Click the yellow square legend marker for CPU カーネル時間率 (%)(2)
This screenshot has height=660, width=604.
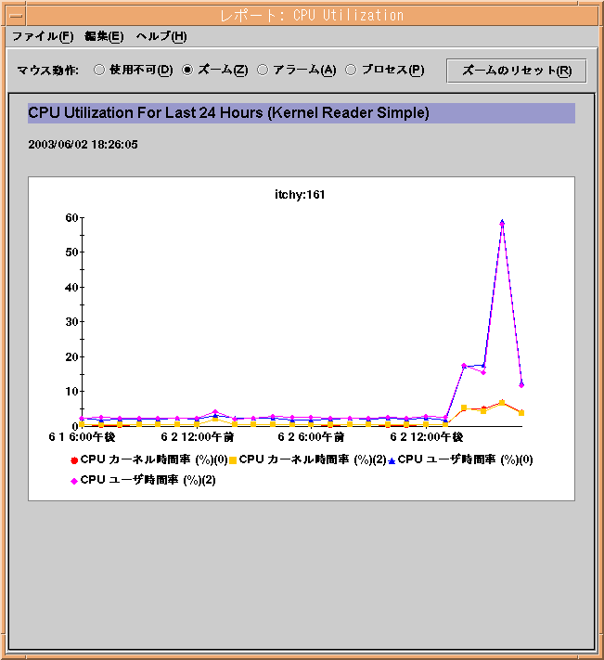coord(233,460)
